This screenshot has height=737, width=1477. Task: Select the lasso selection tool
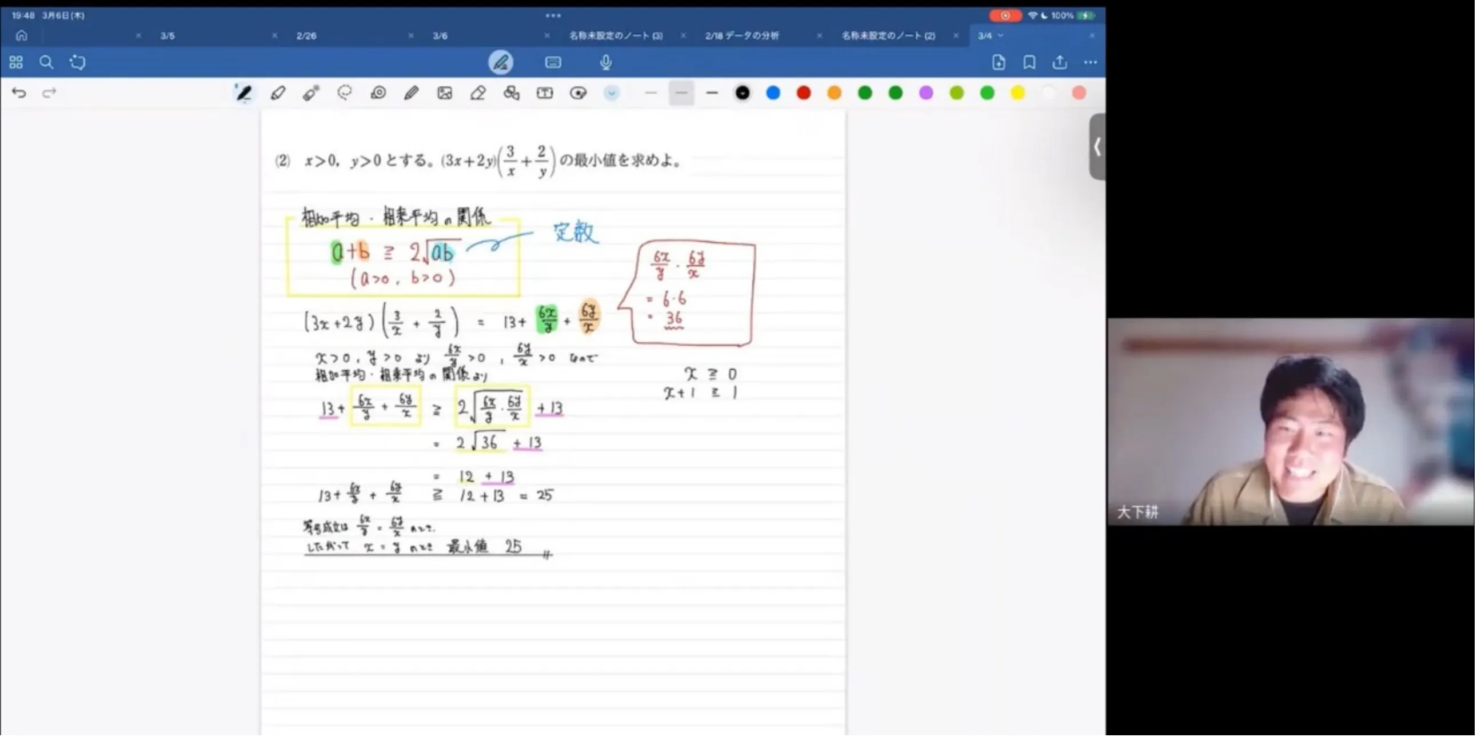(345, 93)
